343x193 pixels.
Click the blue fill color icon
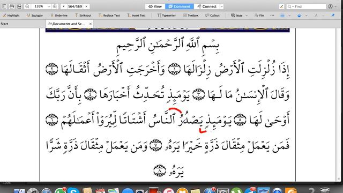tap(299, 16)
